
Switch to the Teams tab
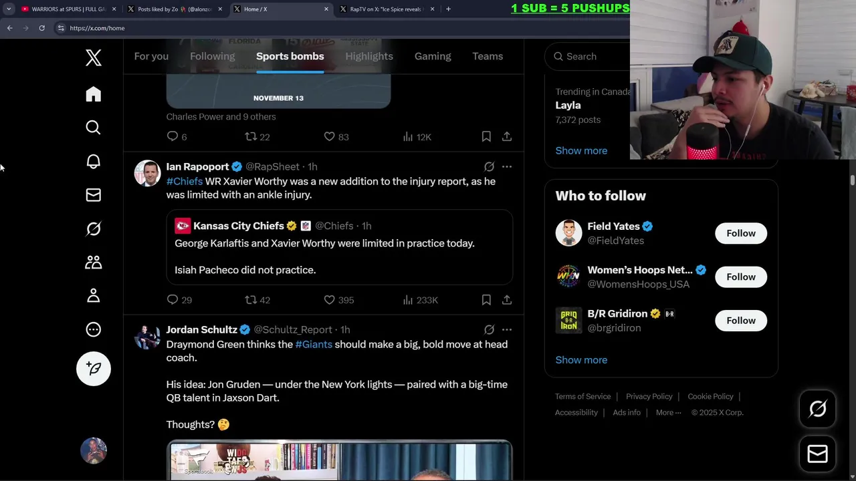488,56
